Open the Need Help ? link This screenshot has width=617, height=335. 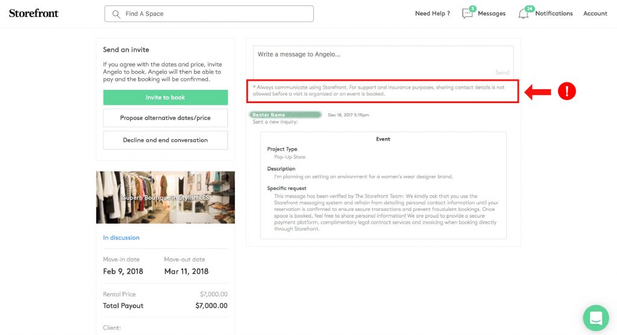click(432, 13)
